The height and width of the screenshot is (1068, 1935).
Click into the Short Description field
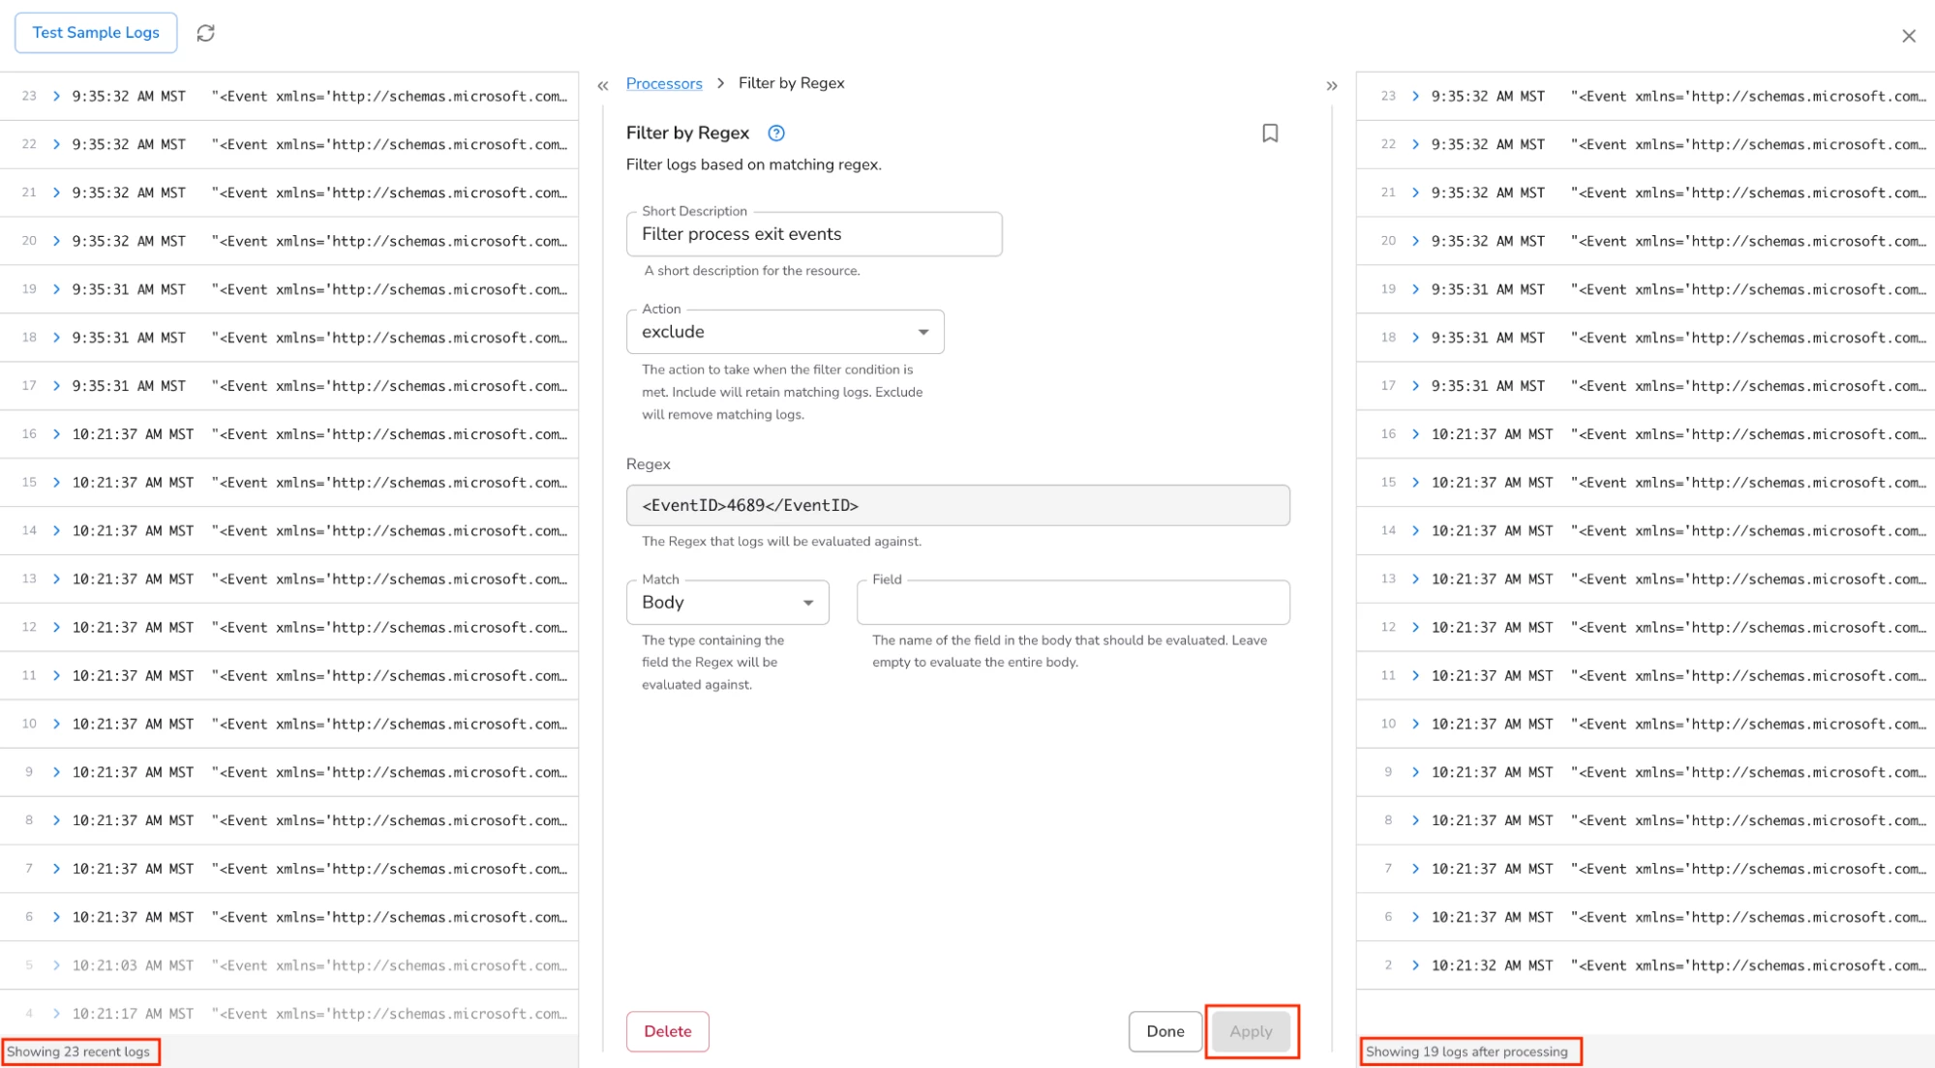(x=813, y=234)
